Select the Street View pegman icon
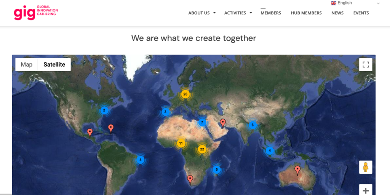The height and width of the screenshot is (195, 390). pos(366,167)
